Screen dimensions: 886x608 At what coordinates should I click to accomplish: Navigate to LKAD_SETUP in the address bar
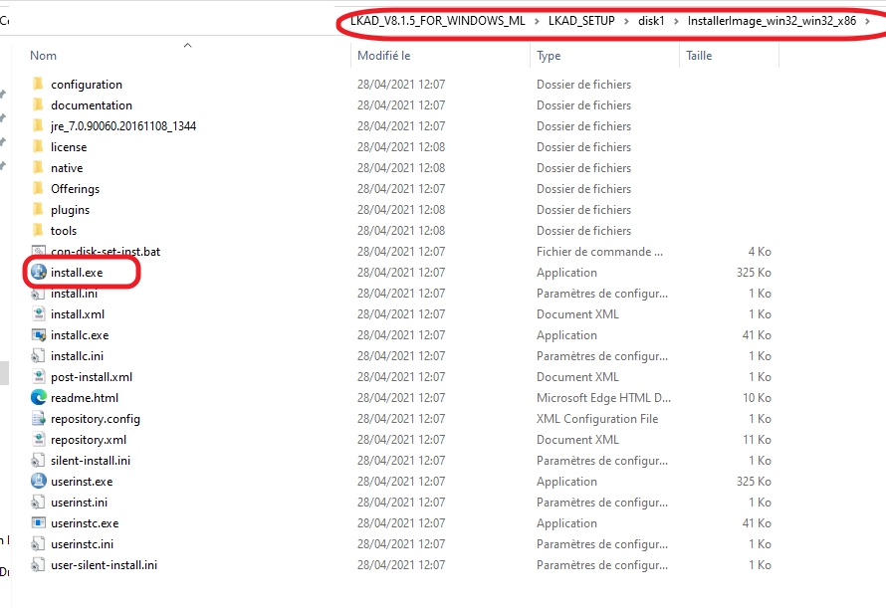pyautogui.click(x=581, y=21)
